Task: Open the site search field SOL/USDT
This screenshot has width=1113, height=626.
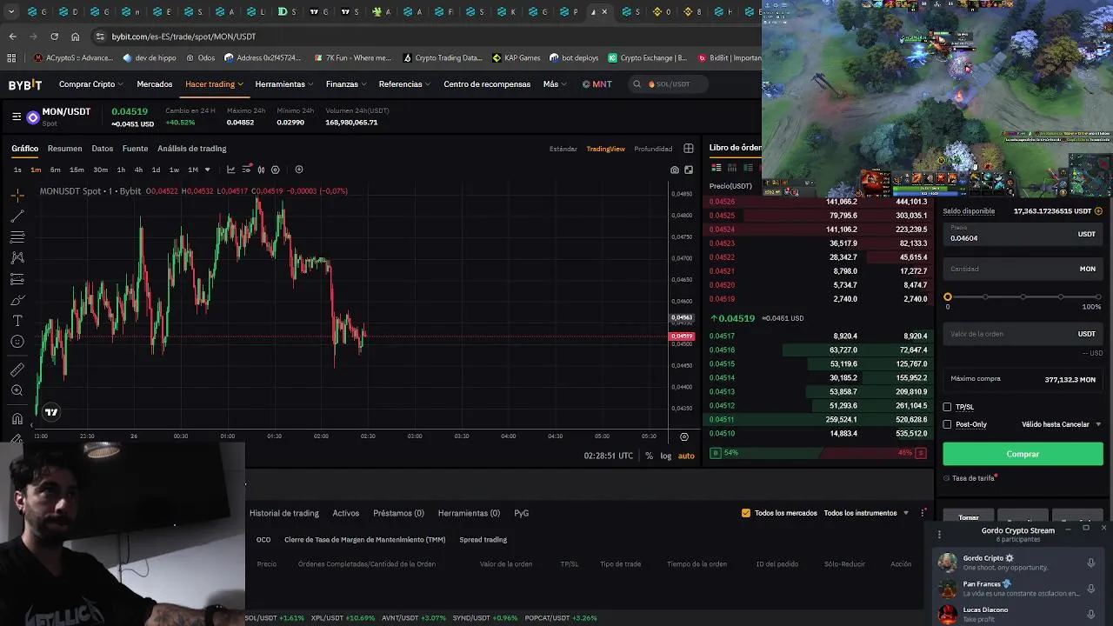Action: coord(670,84)
